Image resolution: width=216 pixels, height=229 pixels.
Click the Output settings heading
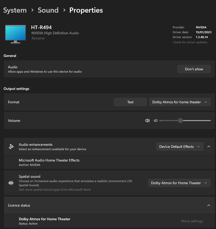(x=16, y=89)
